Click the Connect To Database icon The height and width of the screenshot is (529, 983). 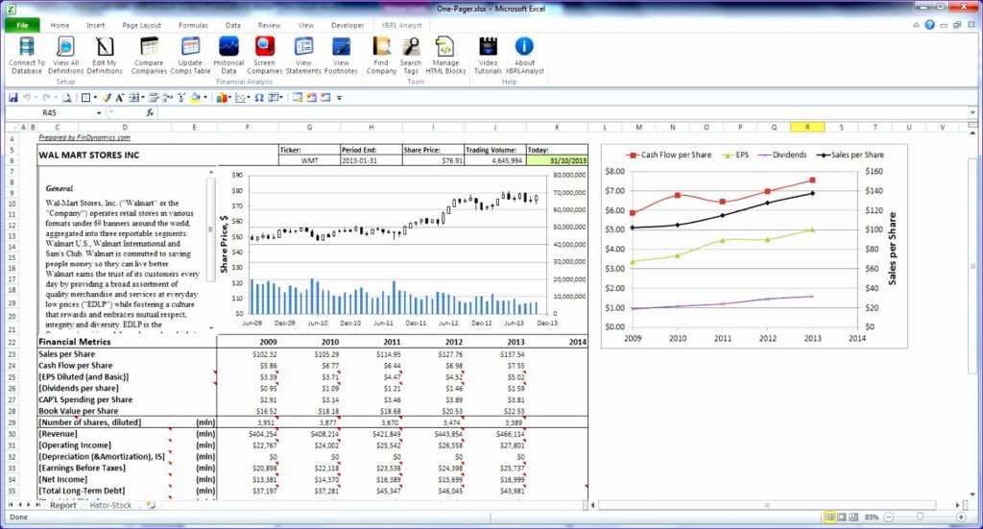26,47
